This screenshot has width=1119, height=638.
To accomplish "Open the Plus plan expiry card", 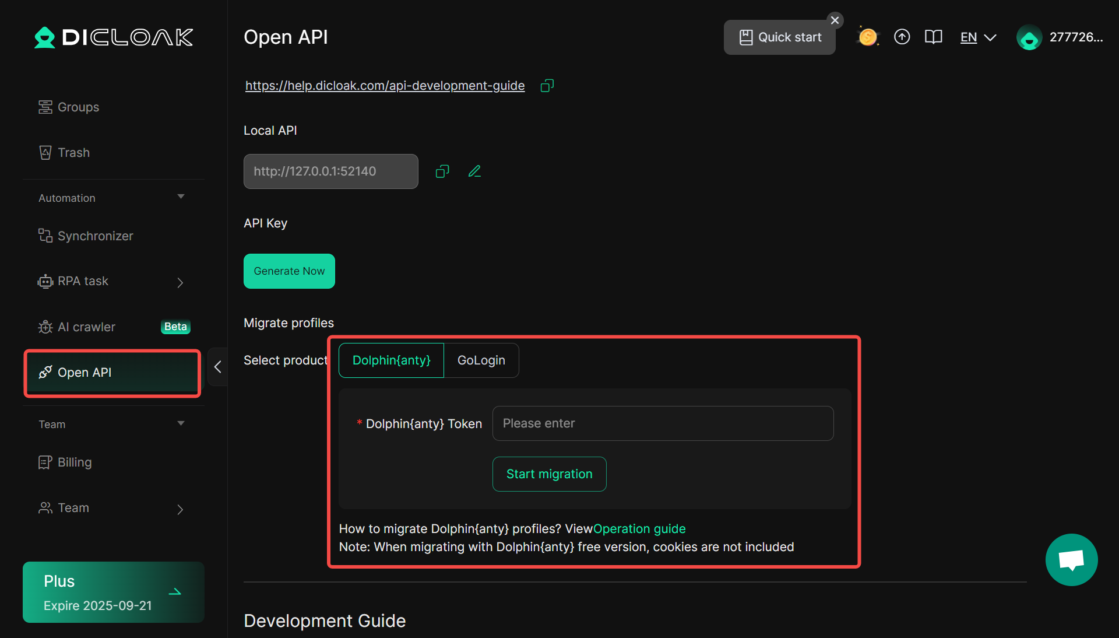I will pyautogui.click(x=114, y=593).
